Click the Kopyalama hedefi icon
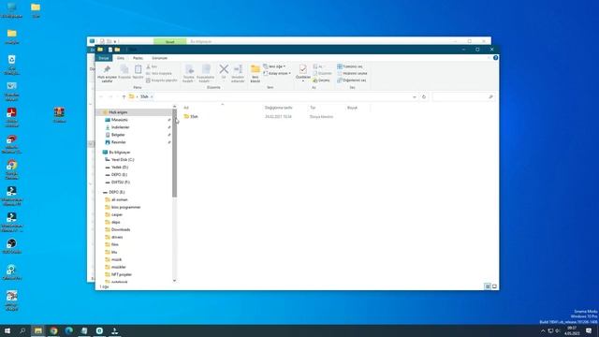The image size is (599, 337). point(206,69)
